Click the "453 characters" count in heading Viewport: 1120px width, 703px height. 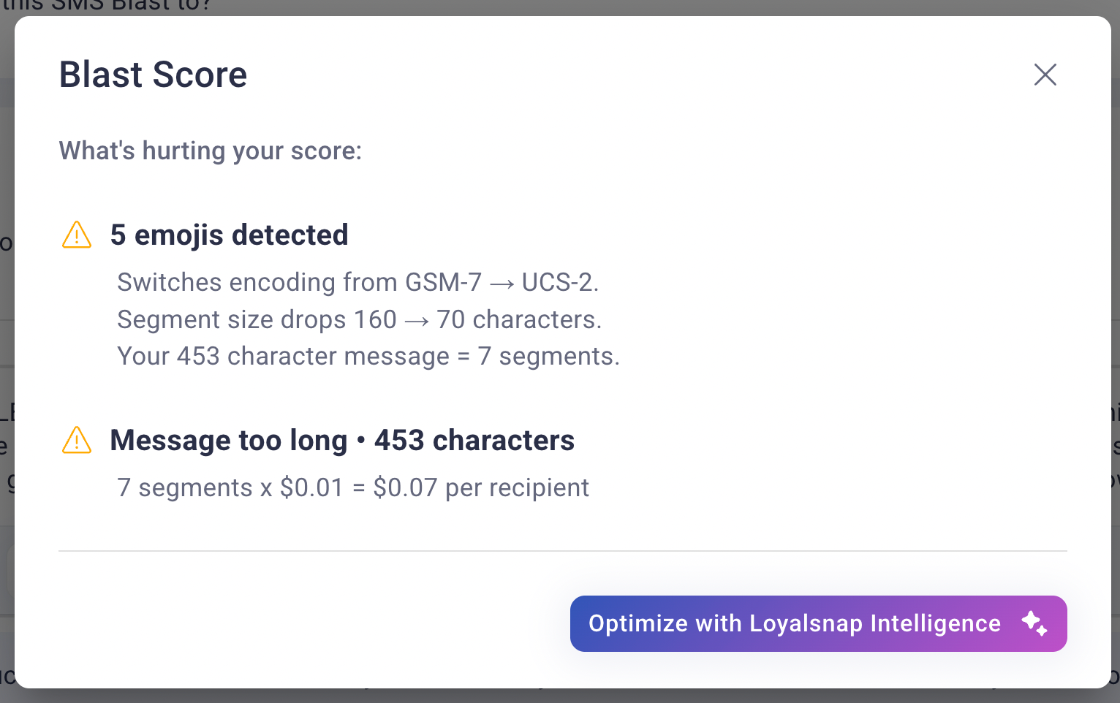point(474,441)
